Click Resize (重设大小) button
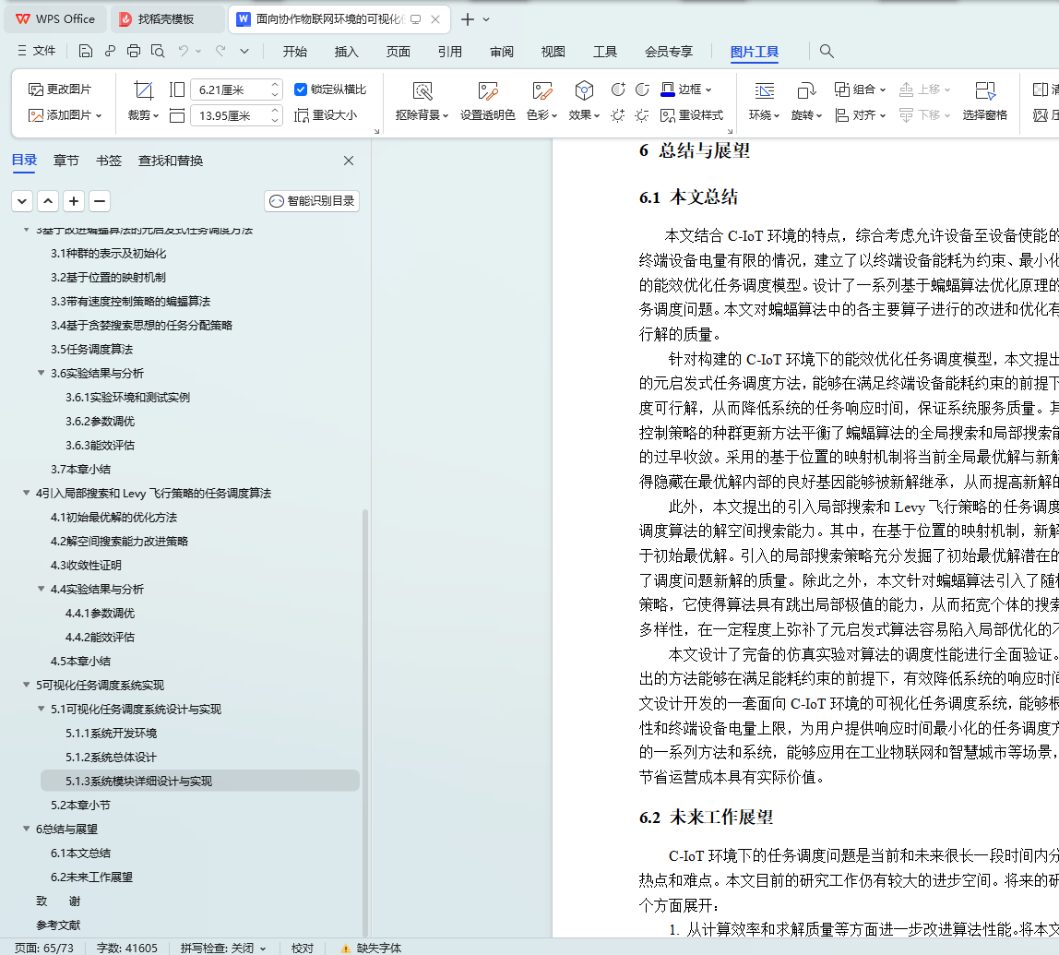This screenshot has width=1059, height=955. coord(326,115)
